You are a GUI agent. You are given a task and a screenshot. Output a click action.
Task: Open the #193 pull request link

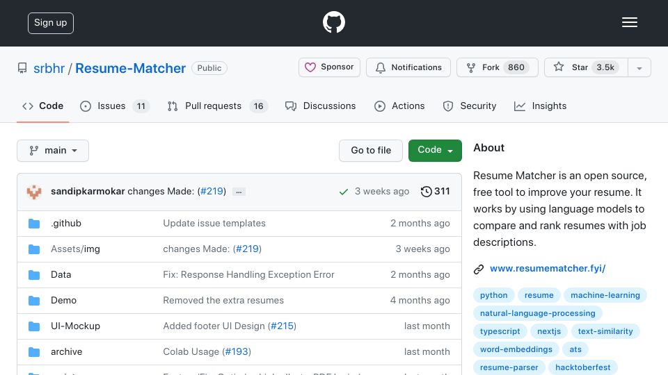coord(237,351)
